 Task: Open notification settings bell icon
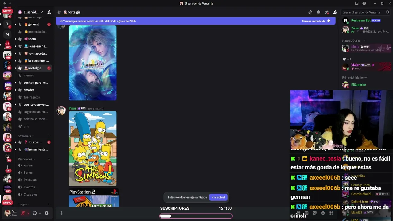tap(318, 12)
